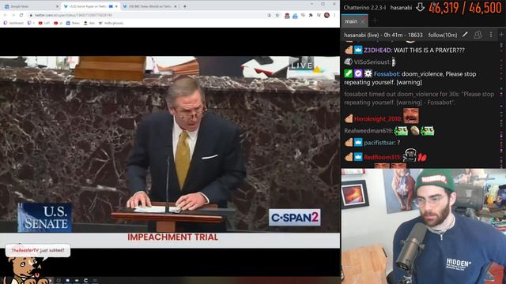Open the dashboard bookmark

[x=13, y=23]
